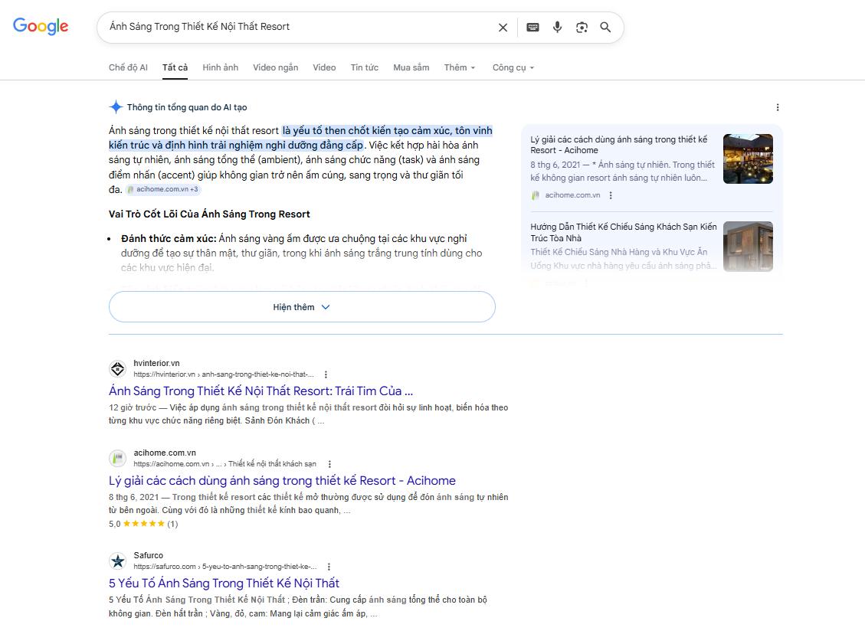This screenshot has width=865, height=631.
Task: Open the on-screen keyboard input tool
Action: click(532, 28)
